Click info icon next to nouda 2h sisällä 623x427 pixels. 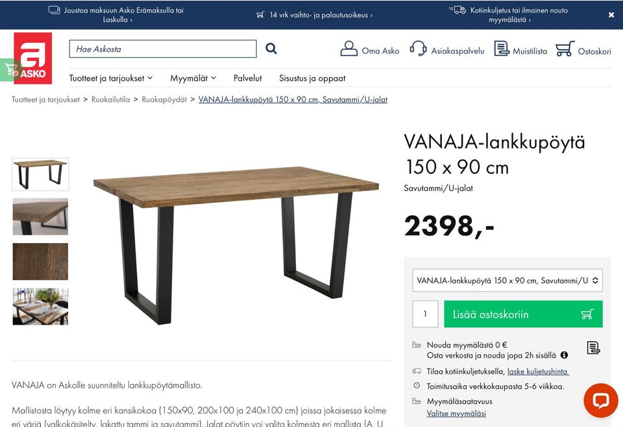pyautogui.click(x=564, y=355)
